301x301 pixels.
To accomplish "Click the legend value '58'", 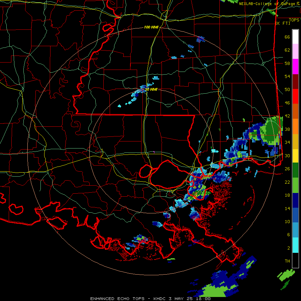I will pyautogui.click(x=287, y=63).
